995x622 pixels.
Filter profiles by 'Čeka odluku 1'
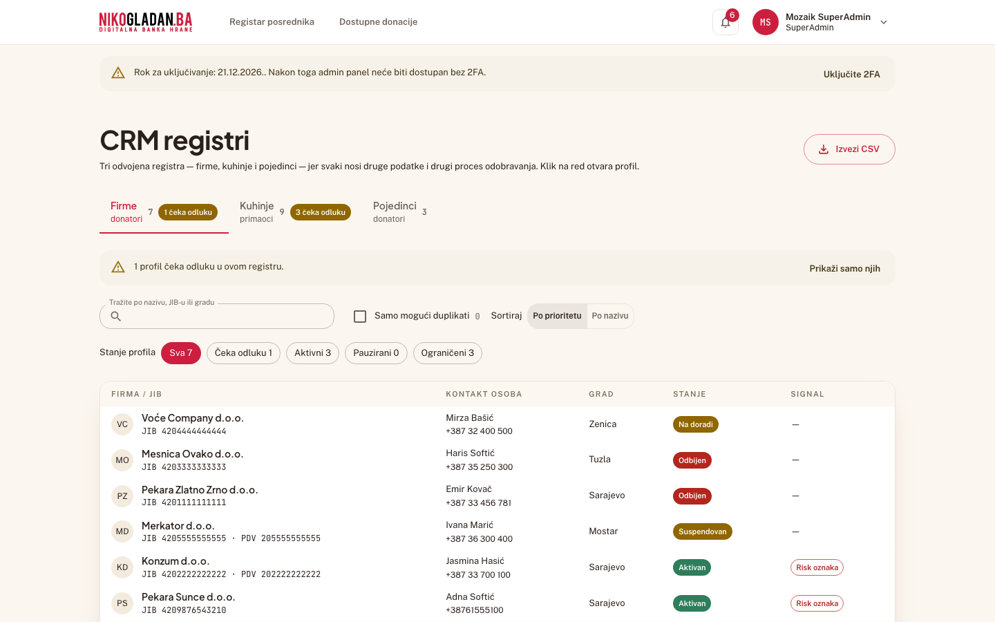[x=243, y=353]
